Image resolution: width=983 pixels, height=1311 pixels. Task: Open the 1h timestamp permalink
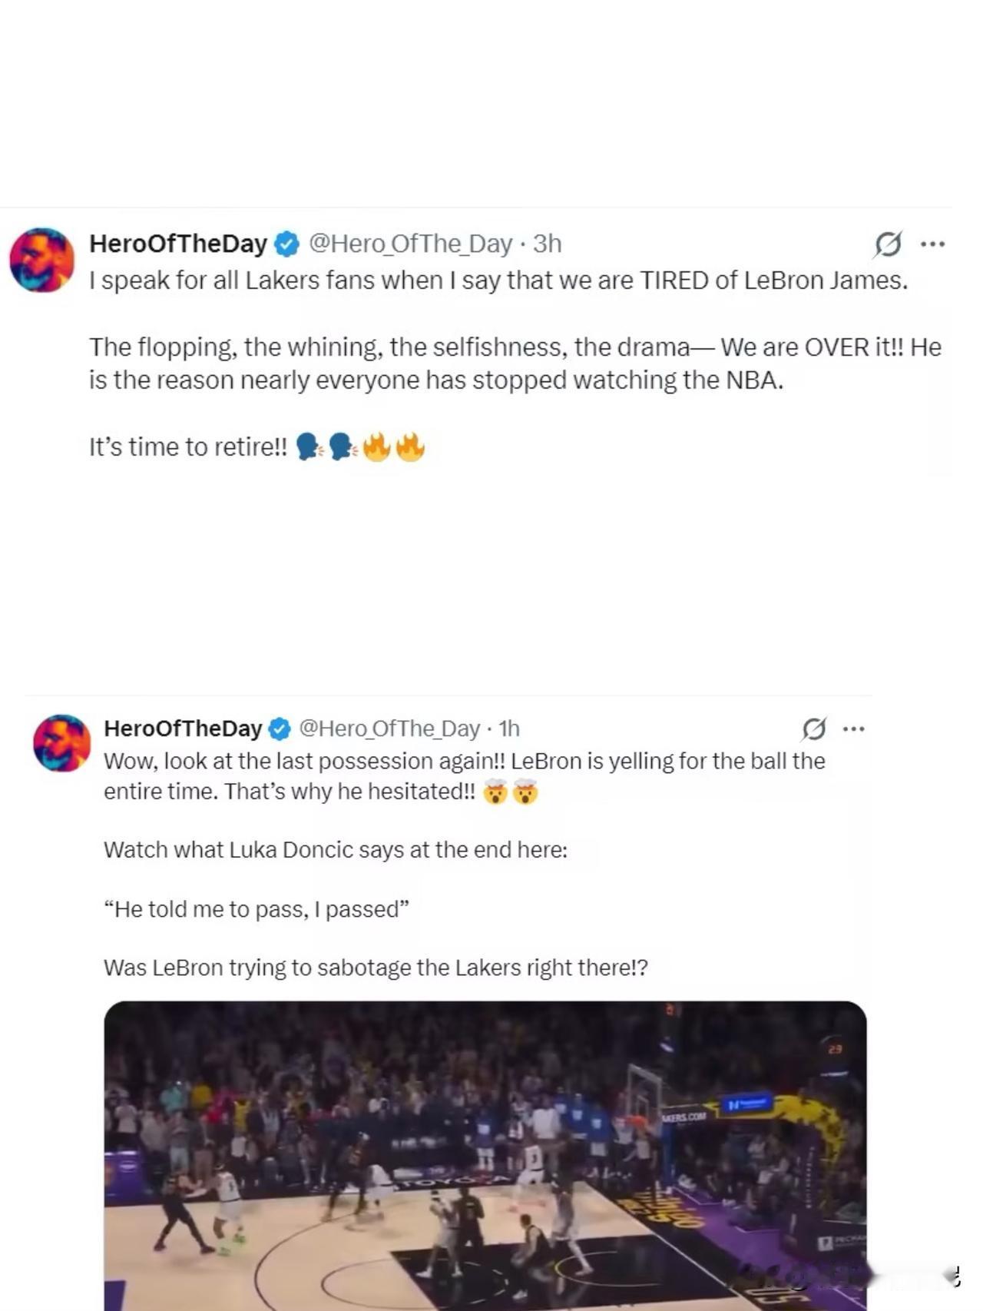(x=509, y=729)
